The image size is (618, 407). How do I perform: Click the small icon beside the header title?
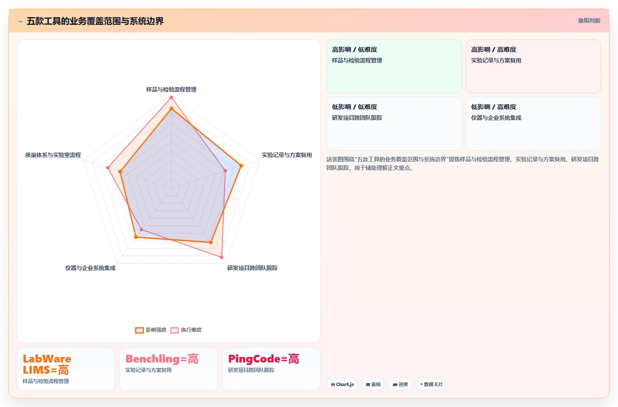(x=20, y=21)
